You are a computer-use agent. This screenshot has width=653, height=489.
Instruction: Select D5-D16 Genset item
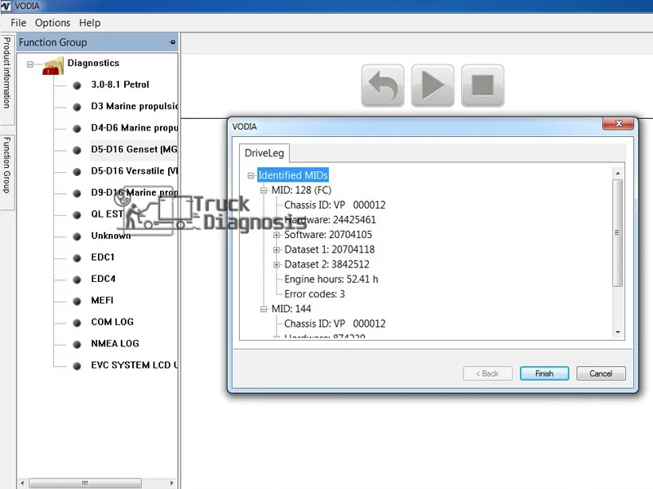(x=134, y=149)
